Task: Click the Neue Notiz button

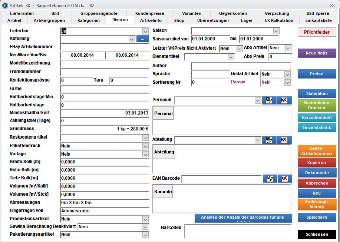Action: coord(317,53)
